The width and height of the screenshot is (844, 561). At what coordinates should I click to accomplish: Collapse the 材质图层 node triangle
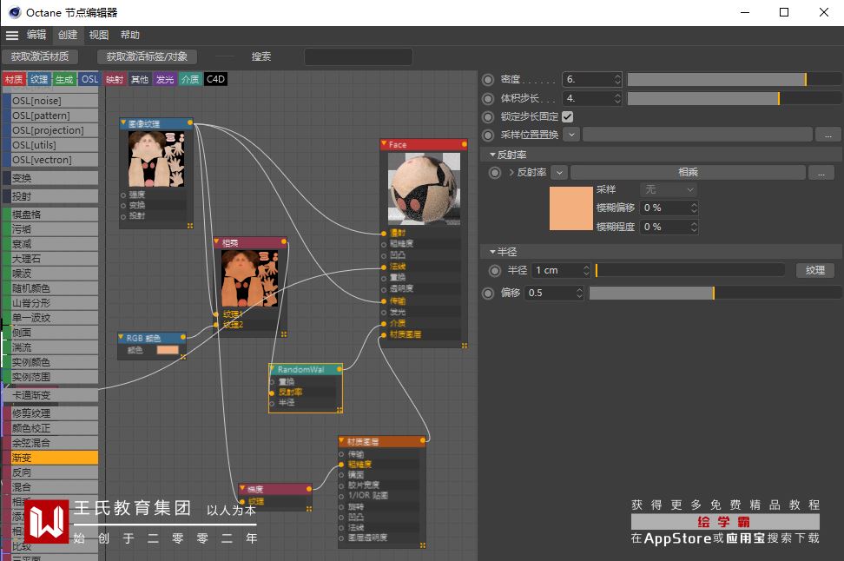[342, 440]
